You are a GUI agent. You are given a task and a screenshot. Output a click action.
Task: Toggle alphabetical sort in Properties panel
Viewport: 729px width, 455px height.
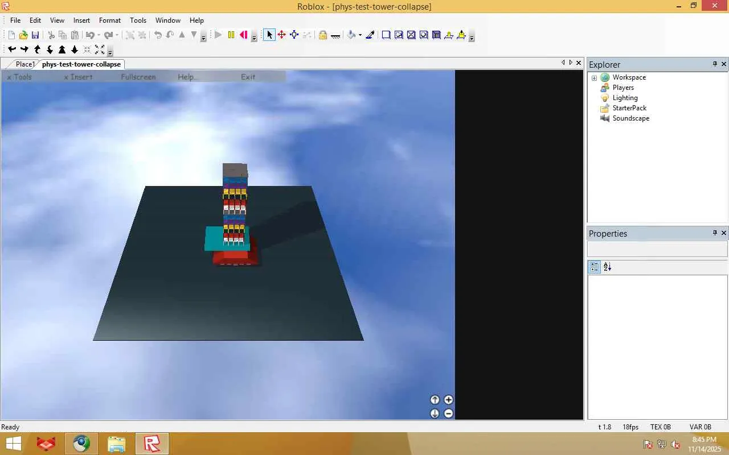point(607,267)
